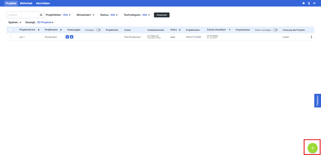Click the green add project plus button
This screenshot has width=321, height=155.
click(x=312, y=148)
